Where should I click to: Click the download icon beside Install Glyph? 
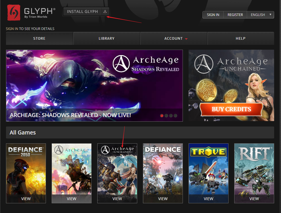tap(105, 11)
